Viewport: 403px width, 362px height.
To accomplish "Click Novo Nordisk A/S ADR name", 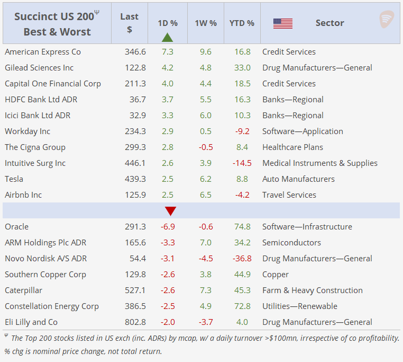I will pos(46,259).
